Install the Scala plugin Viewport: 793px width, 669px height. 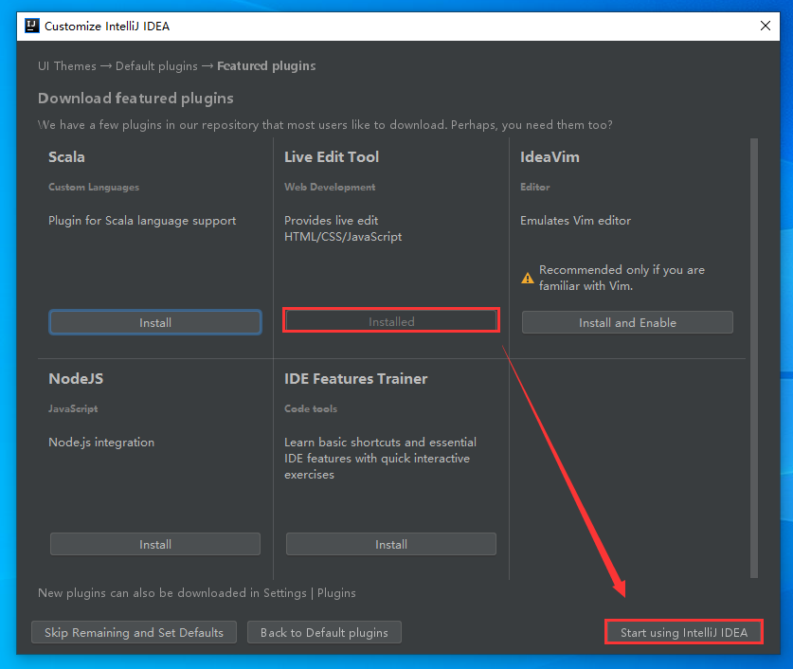coord(155,322)
